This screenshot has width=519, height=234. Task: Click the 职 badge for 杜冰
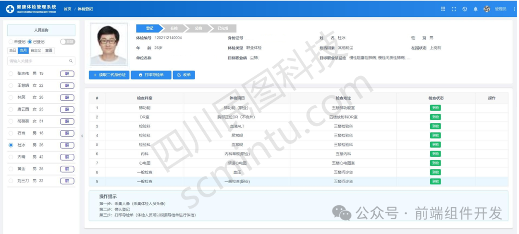click(x=67, y=145)
